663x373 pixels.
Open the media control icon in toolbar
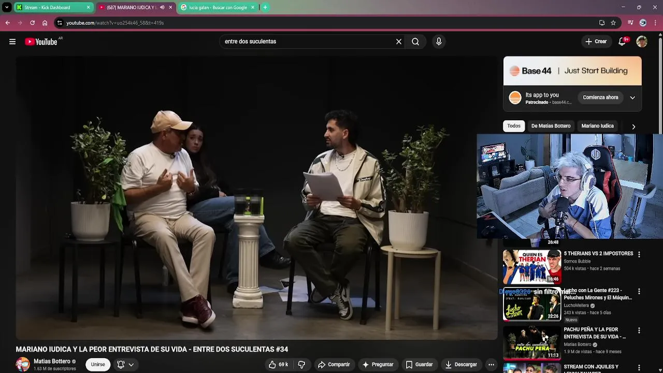(x=630, y=23)
